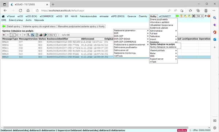Expand the Vlastné pohľady submenu
Screen dimensions: 219x132
point(163,50)
